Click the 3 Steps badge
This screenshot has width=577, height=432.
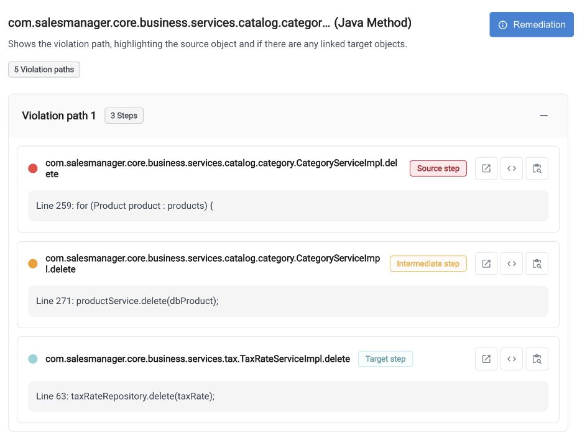124,116
